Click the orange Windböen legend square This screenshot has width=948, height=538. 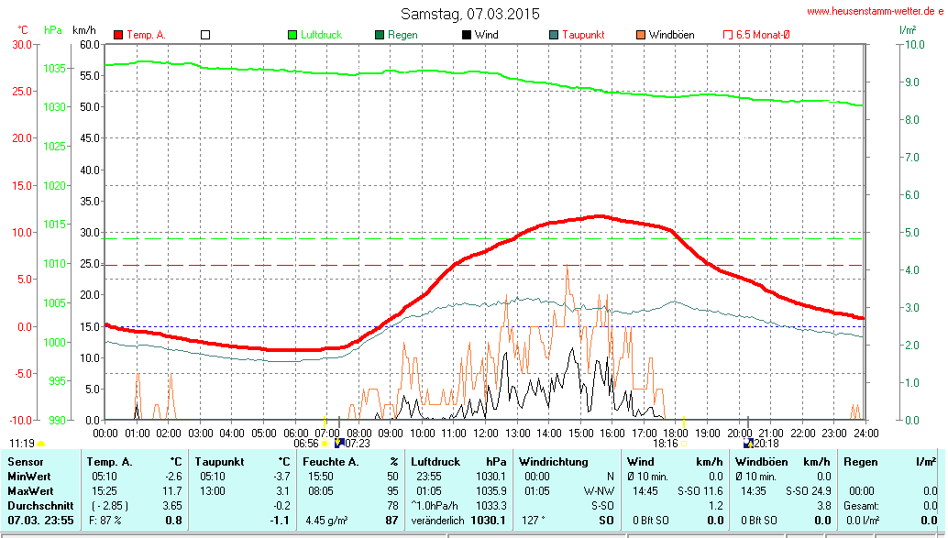(x=641, y=35)
